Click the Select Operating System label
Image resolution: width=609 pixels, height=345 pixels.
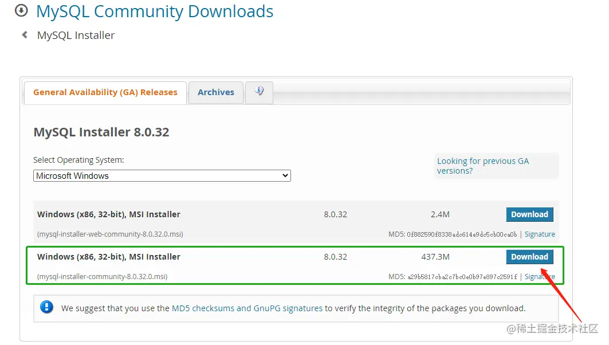[78, 160]
